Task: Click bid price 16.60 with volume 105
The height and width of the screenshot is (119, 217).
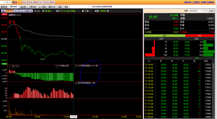Action: [x=175, y=55]
